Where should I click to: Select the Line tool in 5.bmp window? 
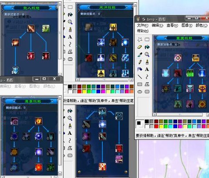(140, 77)
